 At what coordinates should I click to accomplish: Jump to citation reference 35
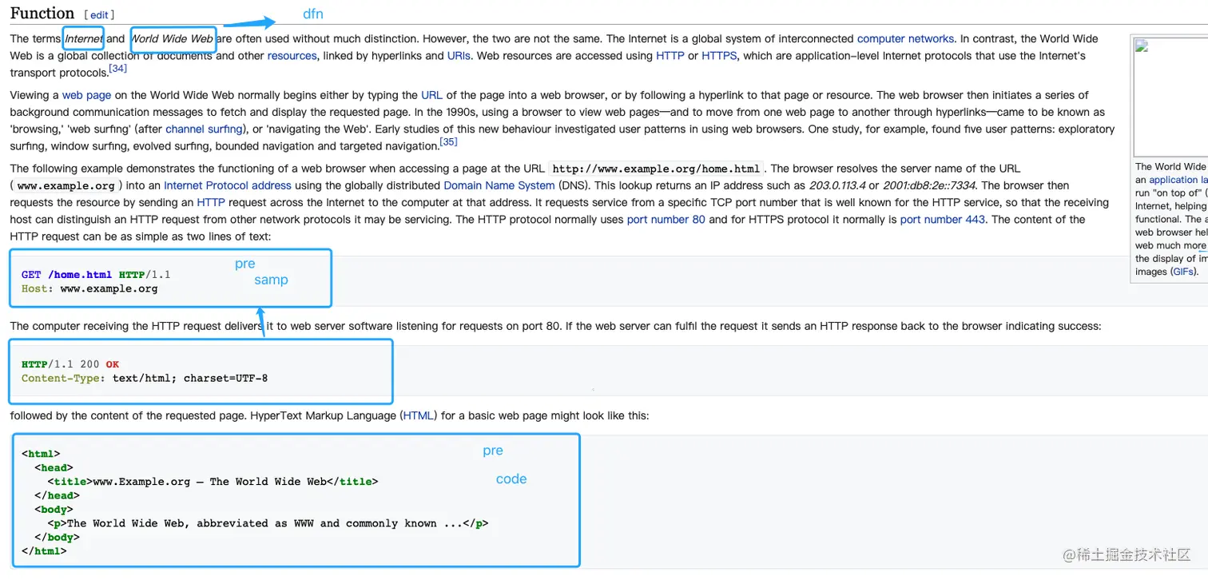point(448,142)
